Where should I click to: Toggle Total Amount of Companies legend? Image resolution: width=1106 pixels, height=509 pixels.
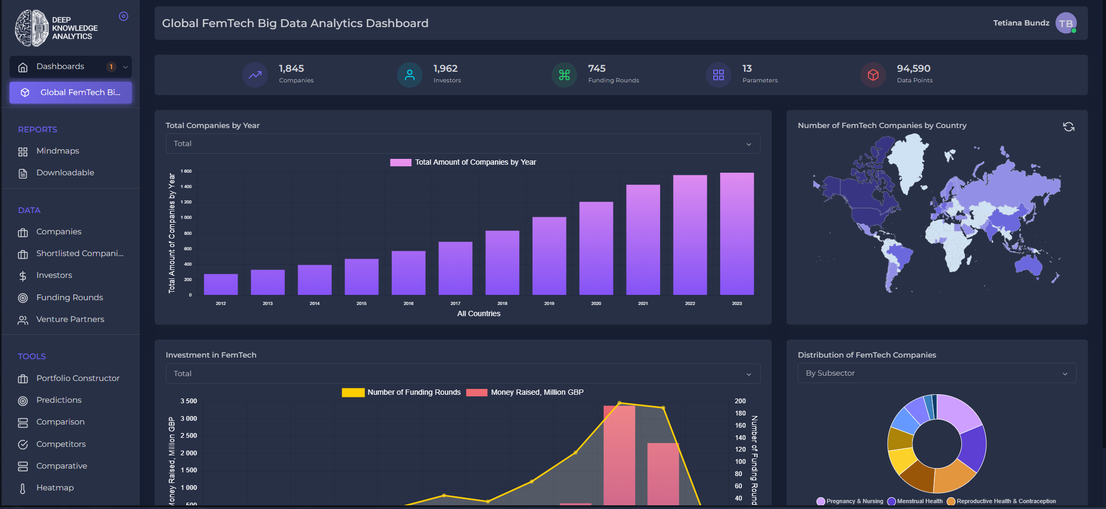tap(401, 163)
